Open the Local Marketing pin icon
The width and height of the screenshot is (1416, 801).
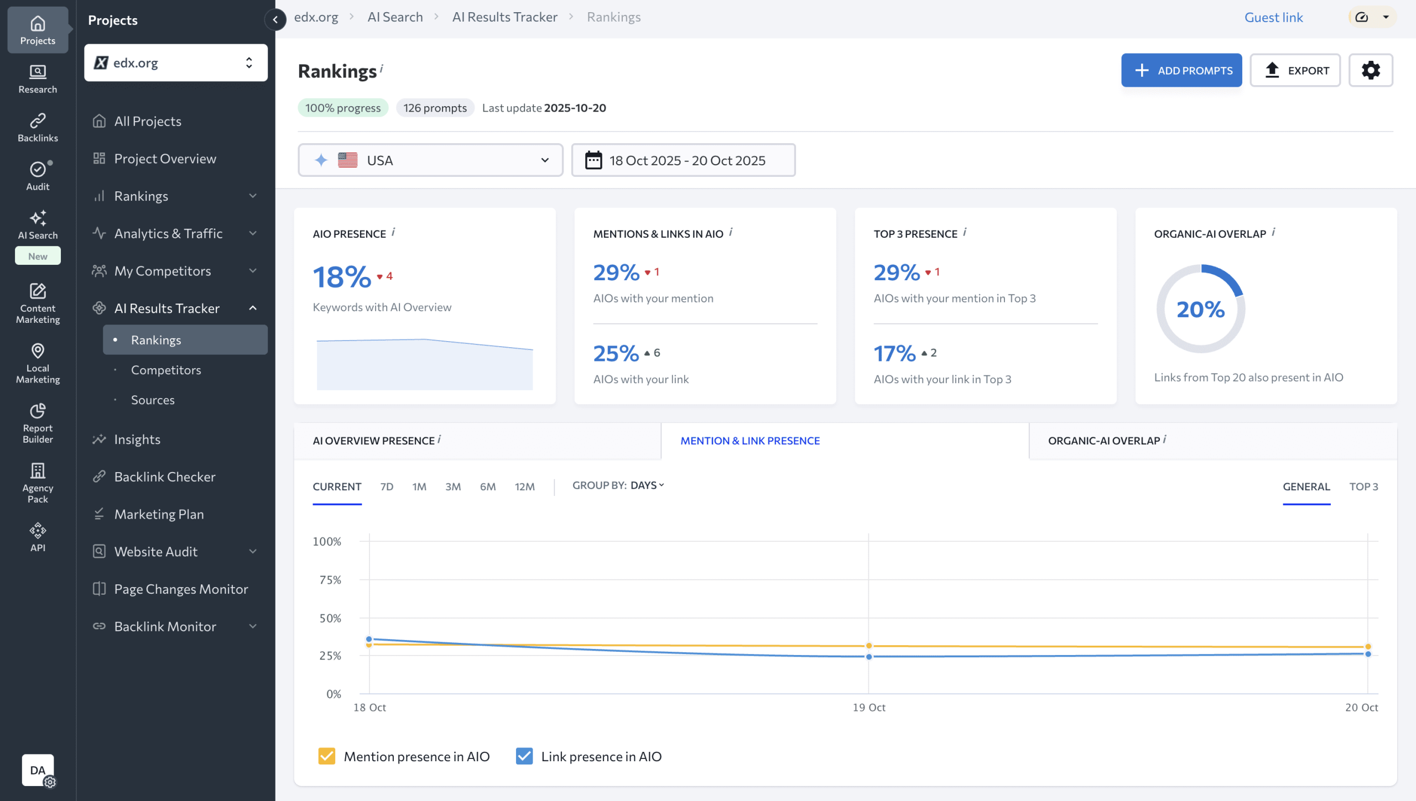[38, 351]
